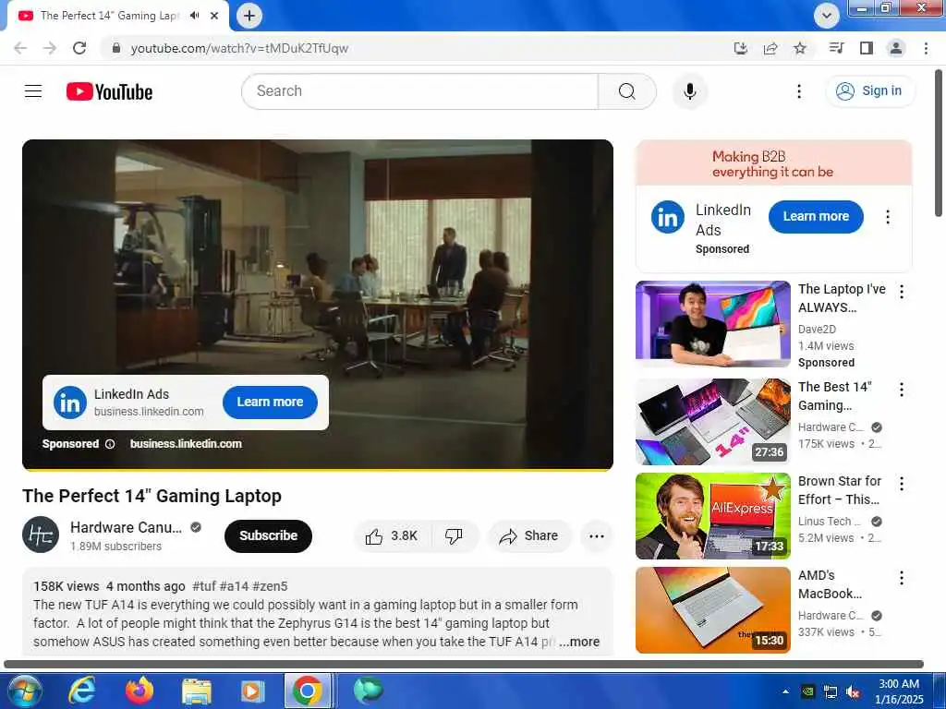The height and width of the screenshot is (709, 946).
Task: Subscribe to Hardware Canucks
Action: 269,536
